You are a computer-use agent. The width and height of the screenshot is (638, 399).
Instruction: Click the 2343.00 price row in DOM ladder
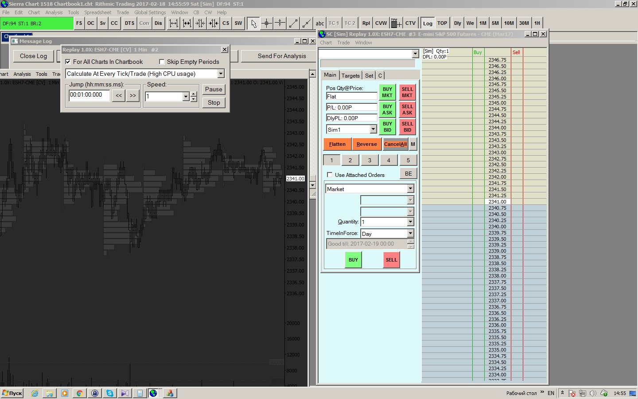pyautogui.click(x=498, y=153)
